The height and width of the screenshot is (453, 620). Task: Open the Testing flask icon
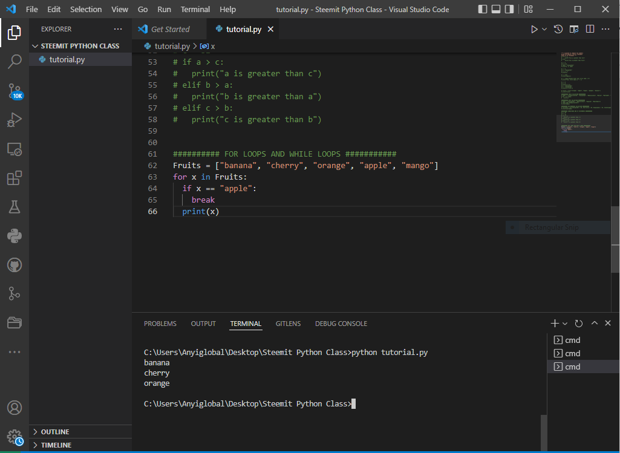tap(15, 207)
